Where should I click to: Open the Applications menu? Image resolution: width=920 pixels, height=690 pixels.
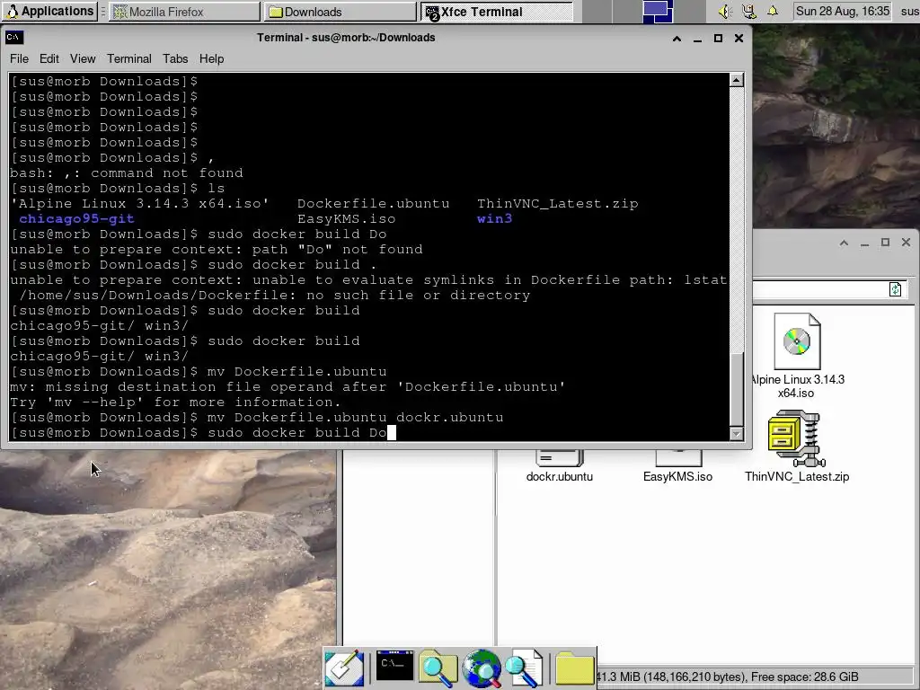coord(49,11)
